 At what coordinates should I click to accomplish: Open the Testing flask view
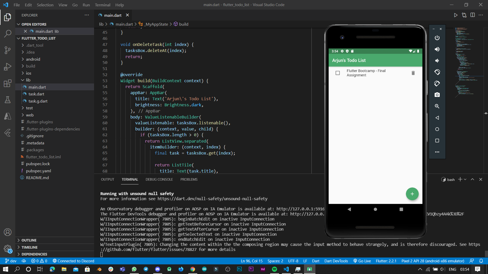(x=8, y=100)
